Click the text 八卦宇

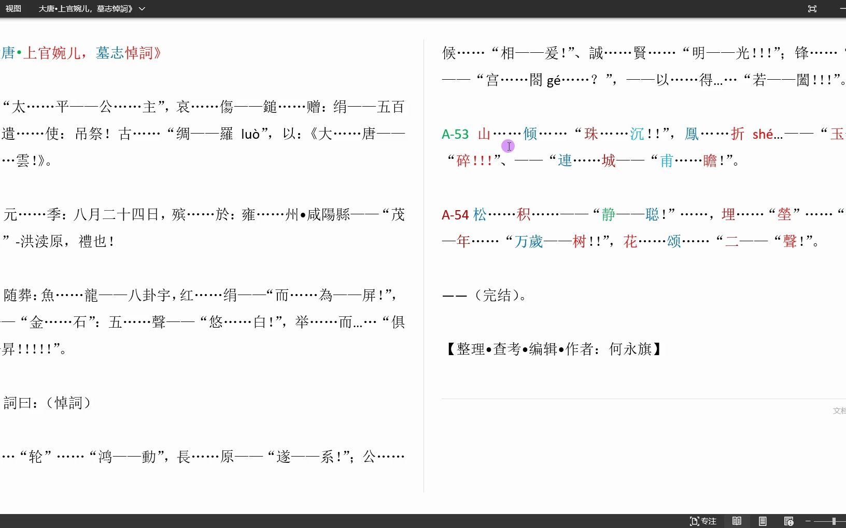(149, 296)
